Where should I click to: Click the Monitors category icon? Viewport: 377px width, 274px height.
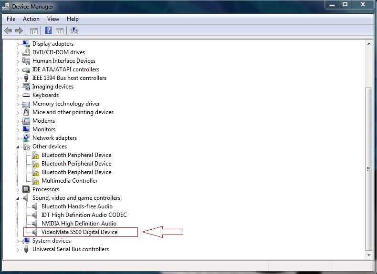click(26, 129)
